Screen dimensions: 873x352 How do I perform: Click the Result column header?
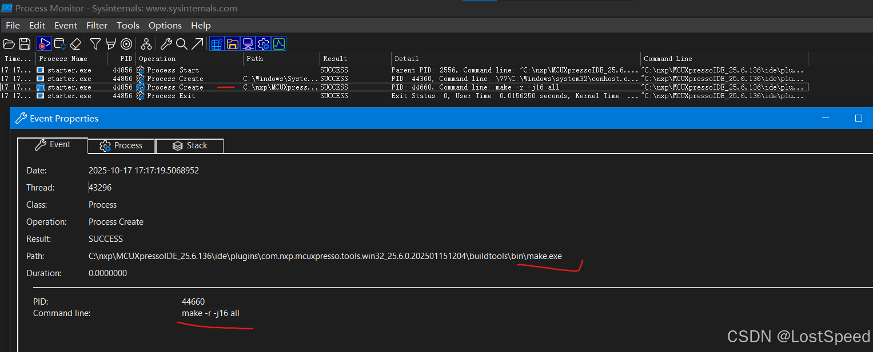point(355,59)
